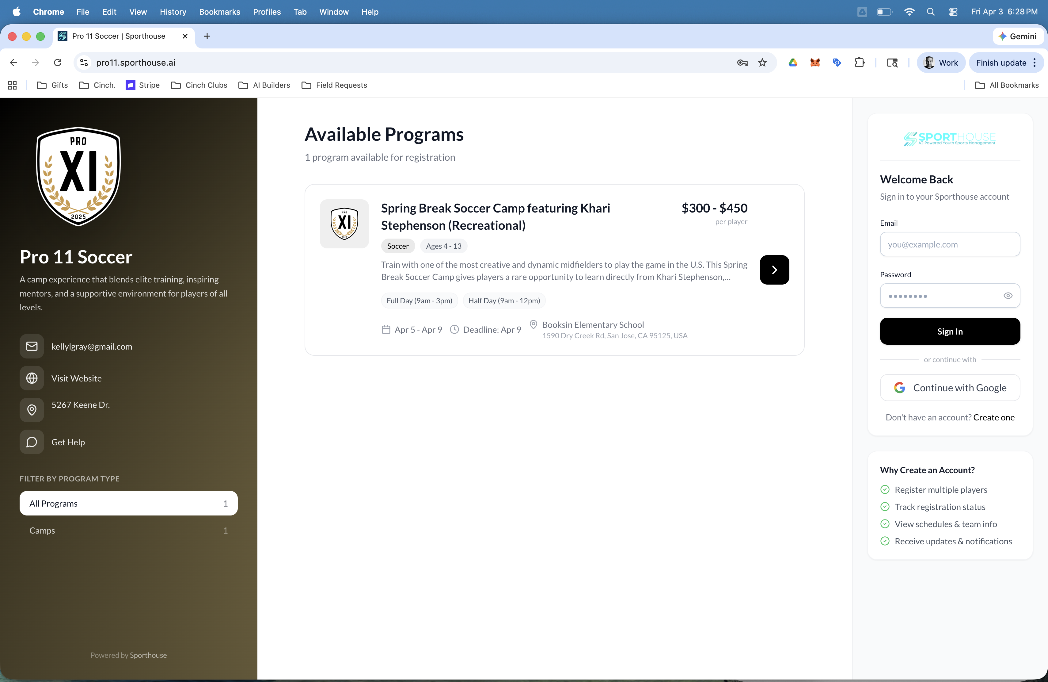Close the Pro 11 Soccer tab
1048x682 pixels.
click(185, 36)
